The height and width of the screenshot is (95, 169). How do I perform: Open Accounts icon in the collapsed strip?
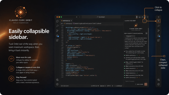click(x=158, y=80)
